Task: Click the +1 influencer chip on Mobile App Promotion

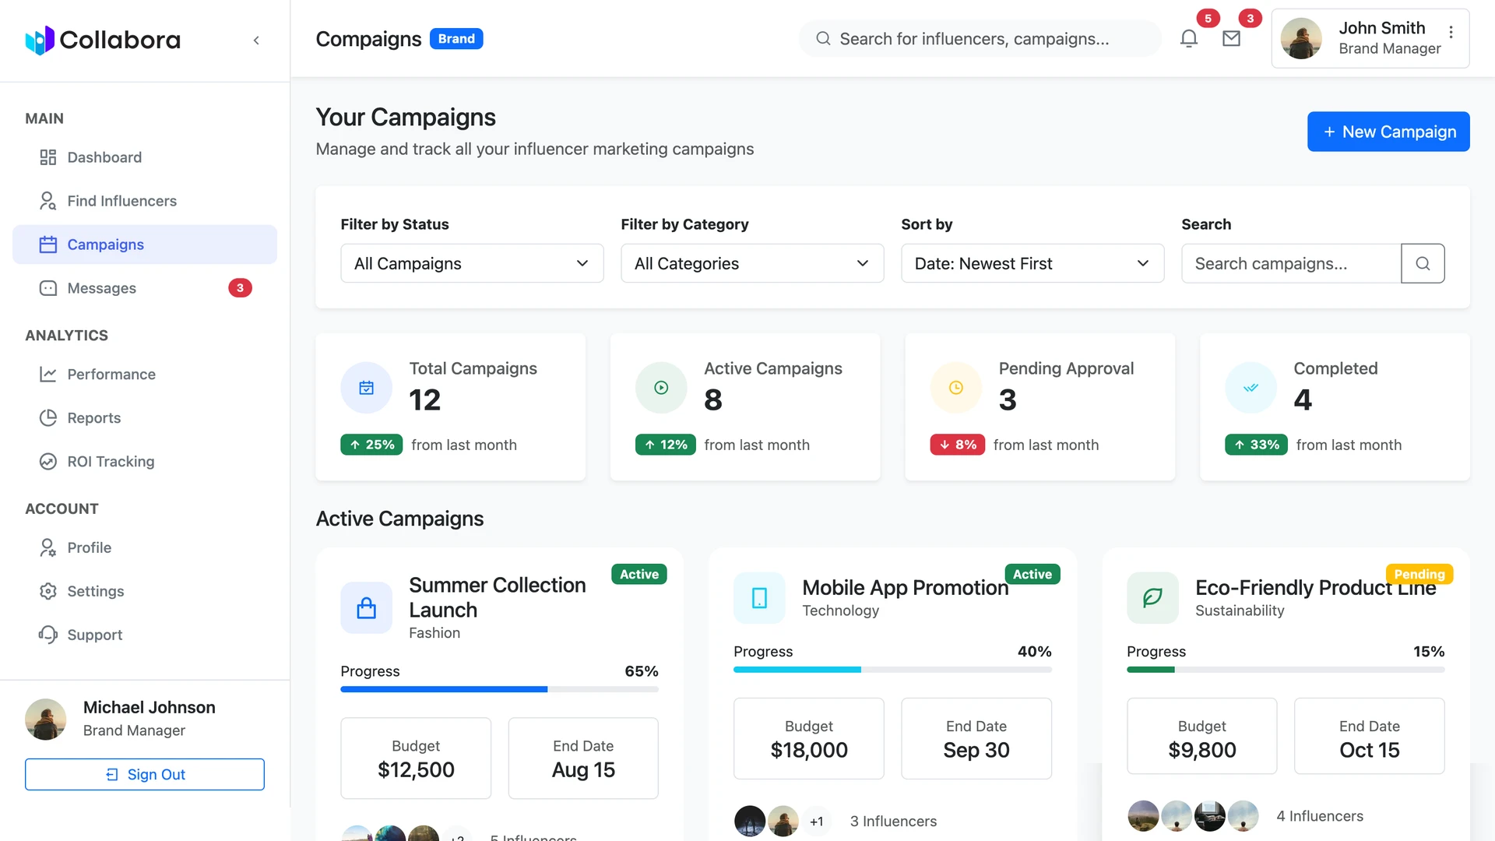Action: click(816, 821)
